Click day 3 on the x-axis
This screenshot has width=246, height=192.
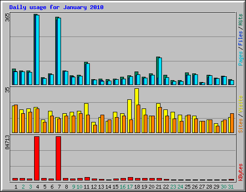click(x=30, y=187)
